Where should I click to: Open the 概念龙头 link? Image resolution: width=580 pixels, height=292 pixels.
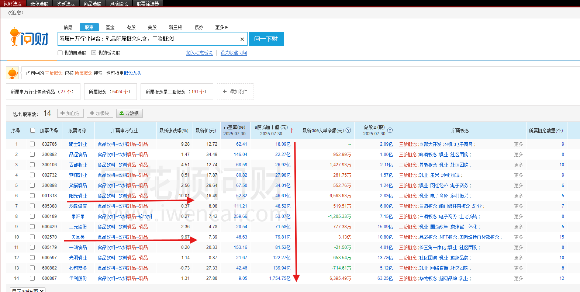132,73
